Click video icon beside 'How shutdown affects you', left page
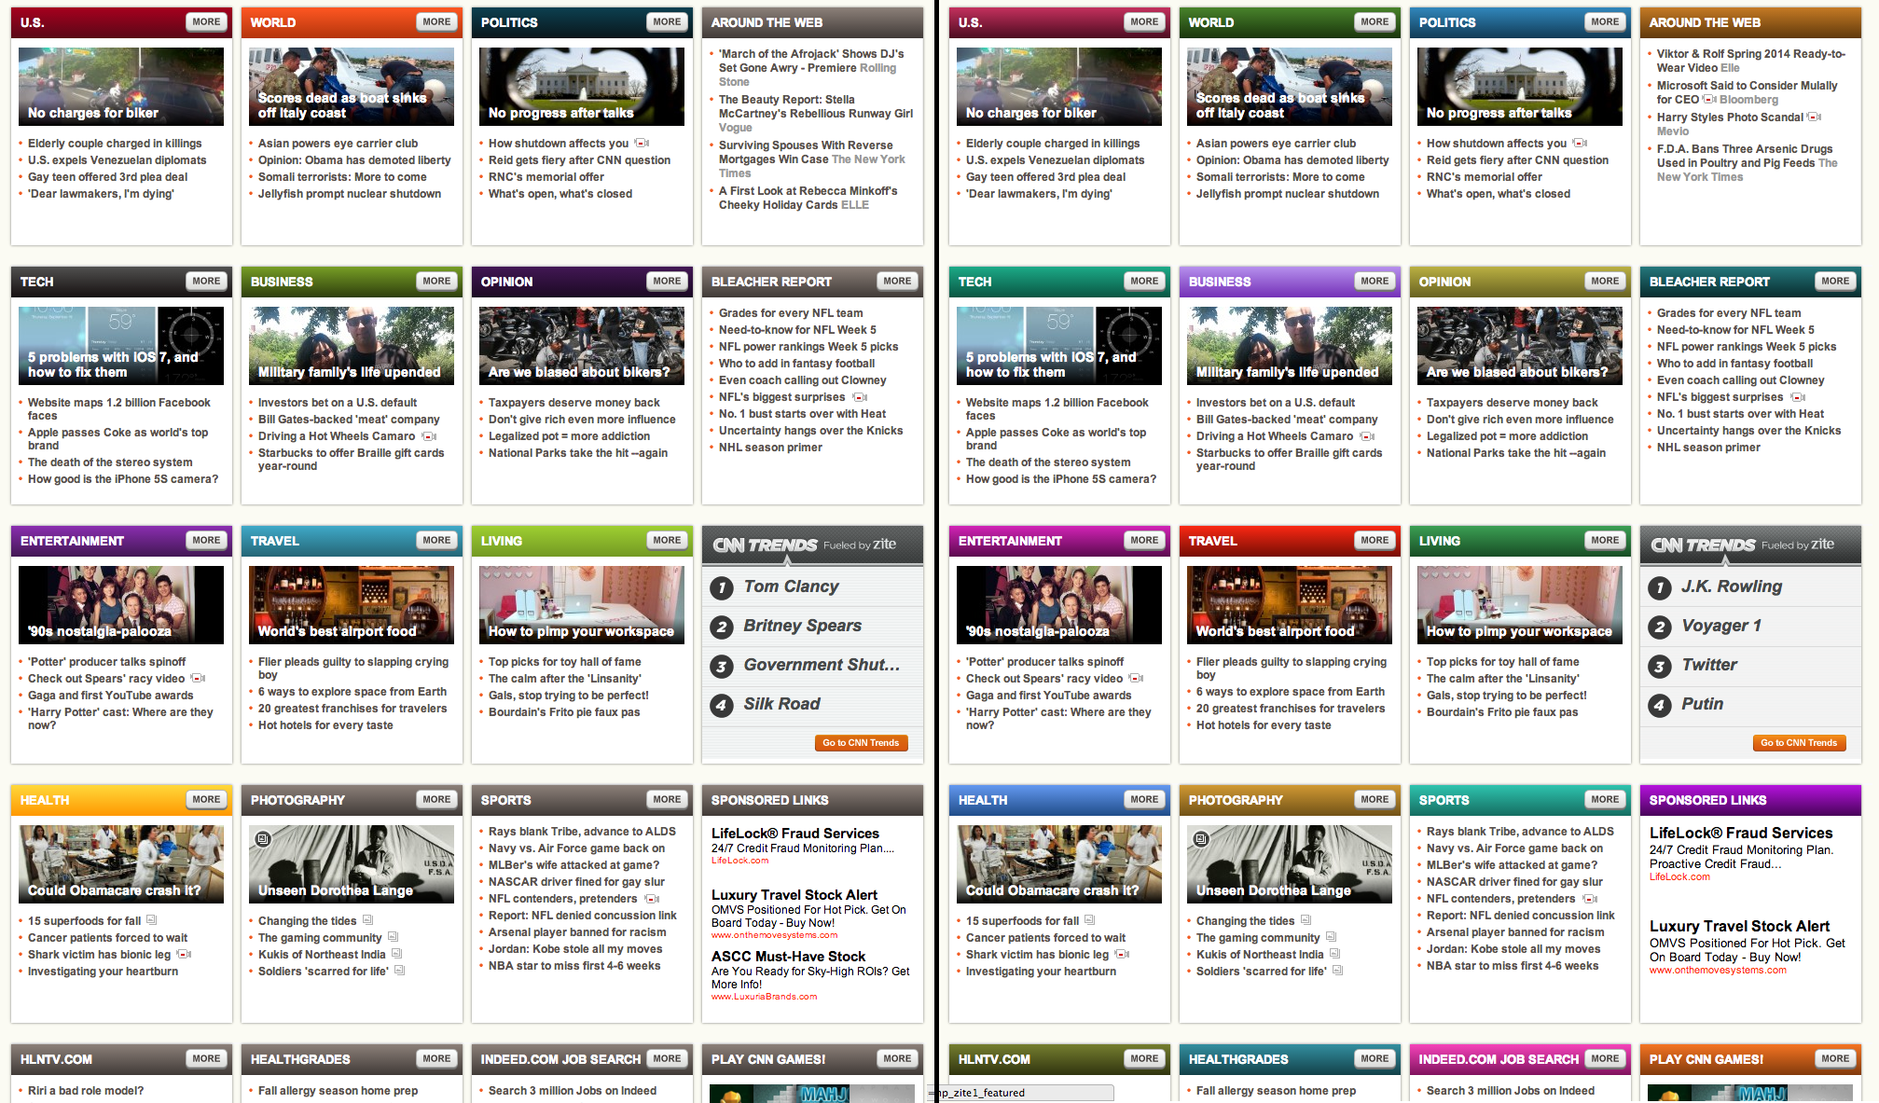Screen dimensions: 1879x1103 pyautogui.click(x=642, y=144)
